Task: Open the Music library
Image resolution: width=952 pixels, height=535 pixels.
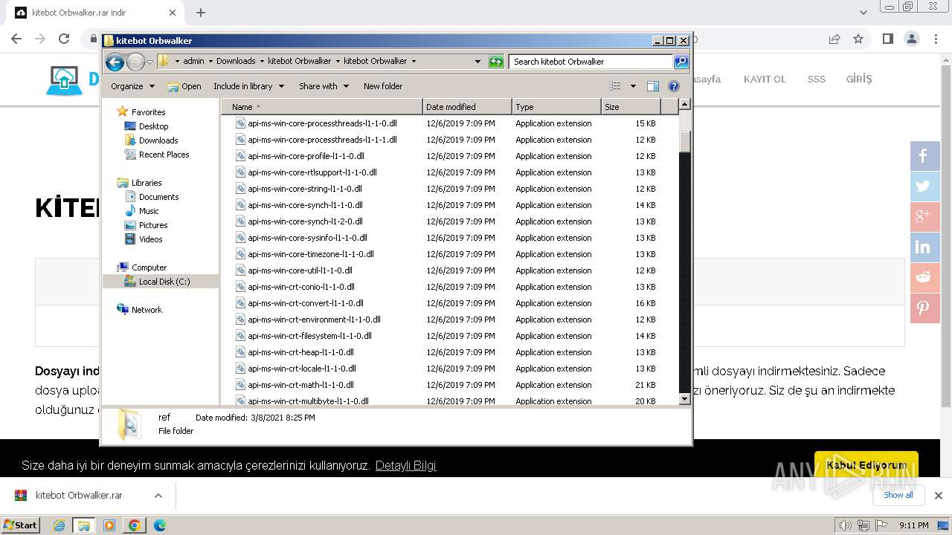Action: point(149,211)
